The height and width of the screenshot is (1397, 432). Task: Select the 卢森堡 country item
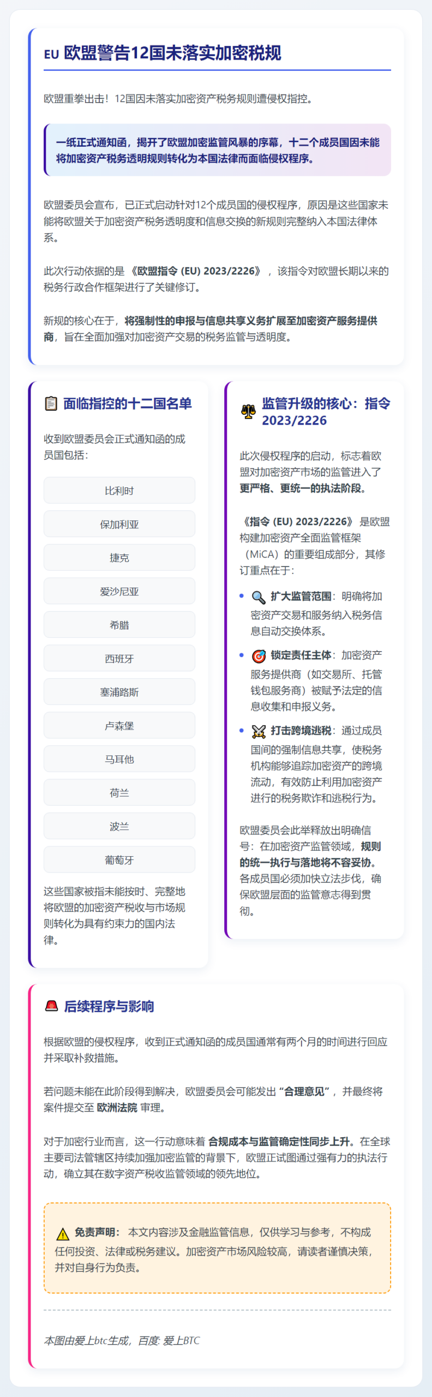(x=119, y=725)
